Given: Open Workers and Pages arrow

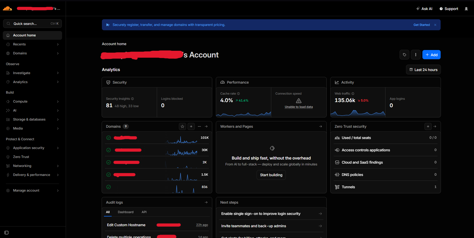Looking at the screenshot, I should click(x=321, y=126).
